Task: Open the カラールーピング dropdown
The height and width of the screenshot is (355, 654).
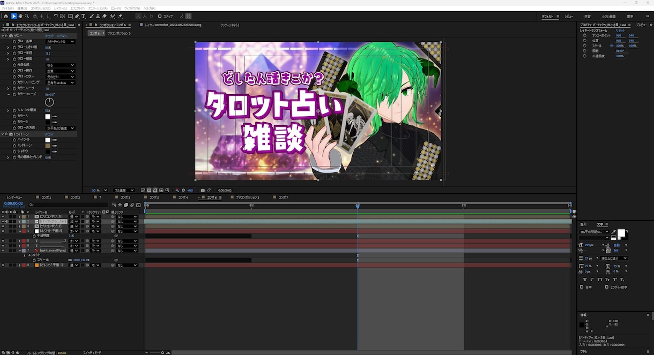Action: (61, 82)
